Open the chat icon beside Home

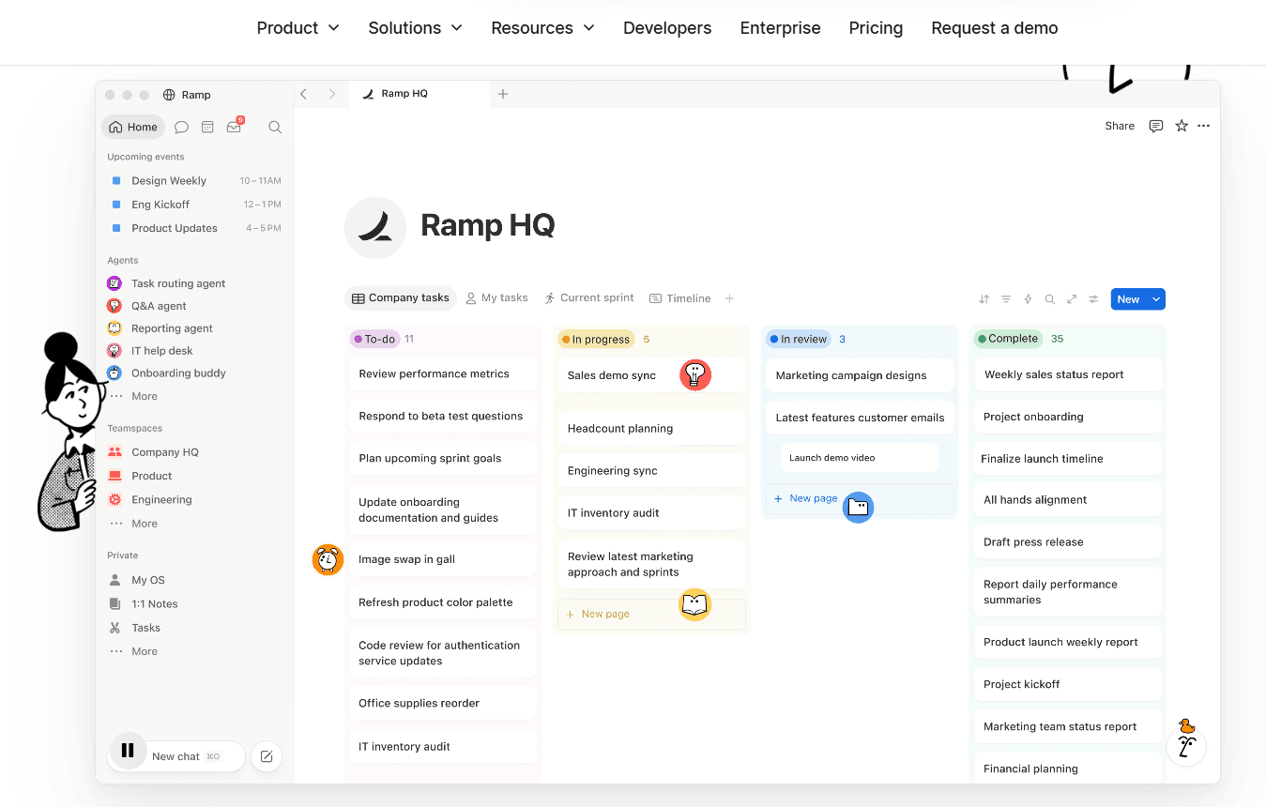181,127
